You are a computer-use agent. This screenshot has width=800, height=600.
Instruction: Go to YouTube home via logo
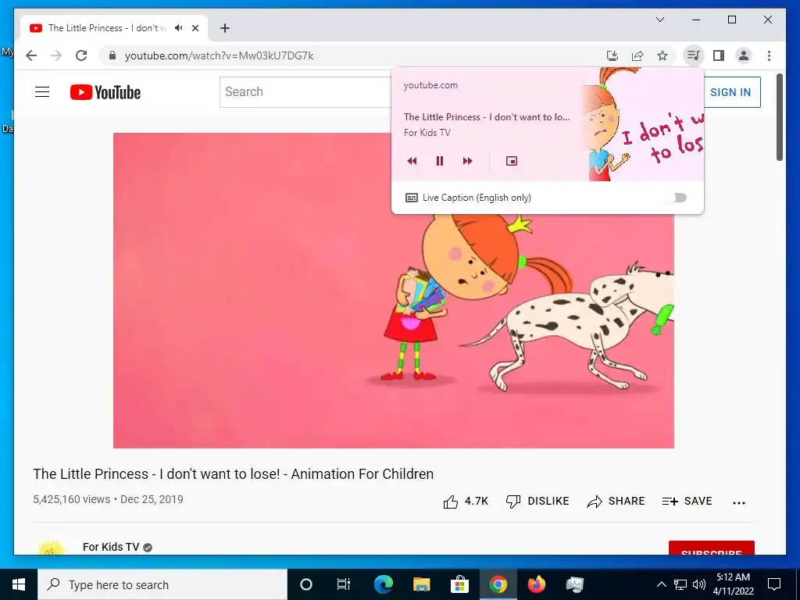(105, 92)
